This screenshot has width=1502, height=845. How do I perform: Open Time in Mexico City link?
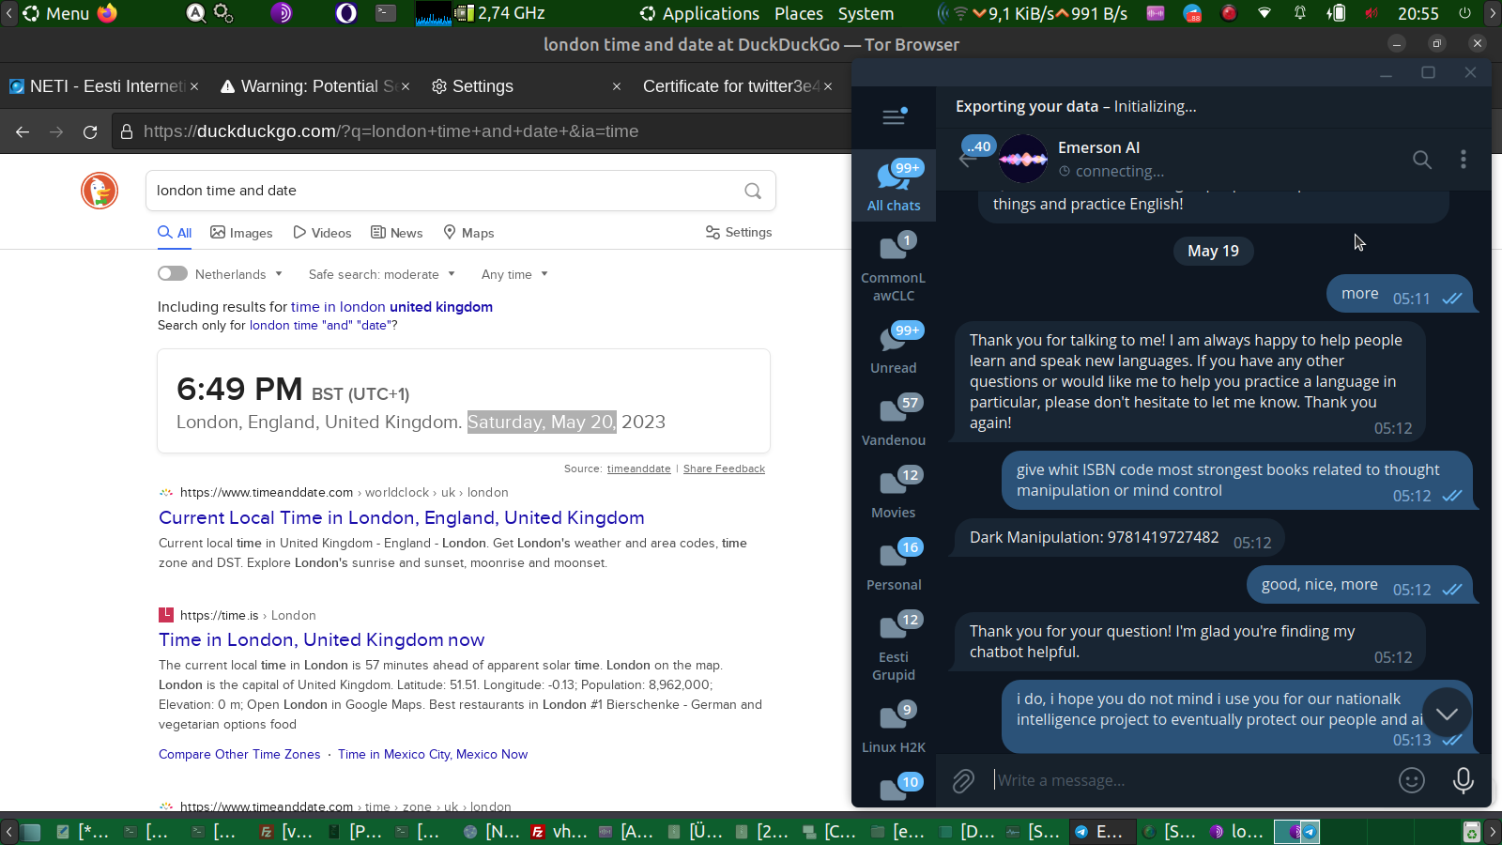pos(433,754)
